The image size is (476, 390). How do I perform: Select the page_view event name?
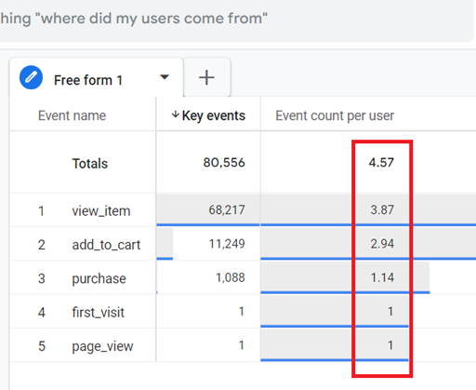coord(102,346)
